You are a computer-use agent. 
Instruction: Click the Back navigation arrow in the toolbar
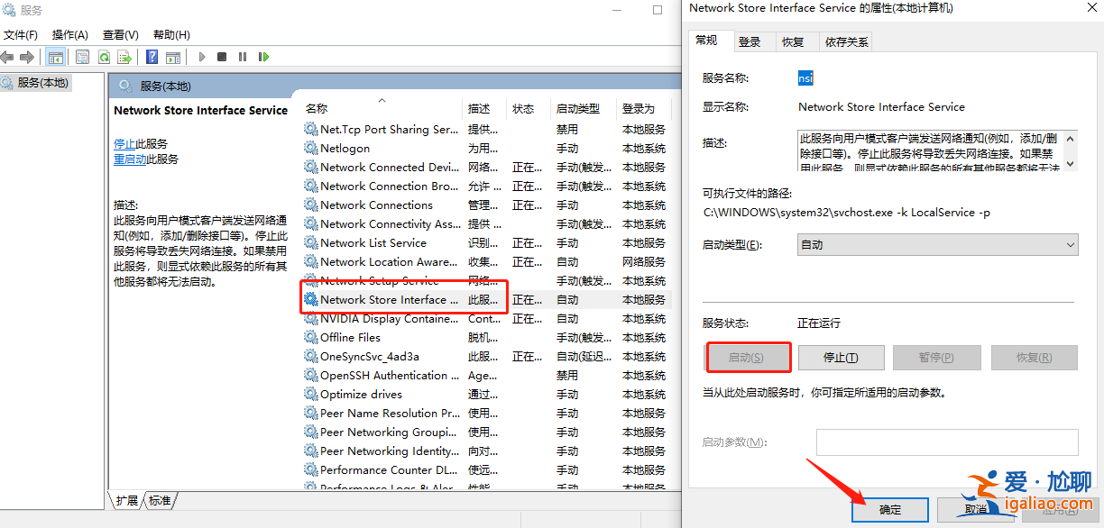(x=7, y=57)
